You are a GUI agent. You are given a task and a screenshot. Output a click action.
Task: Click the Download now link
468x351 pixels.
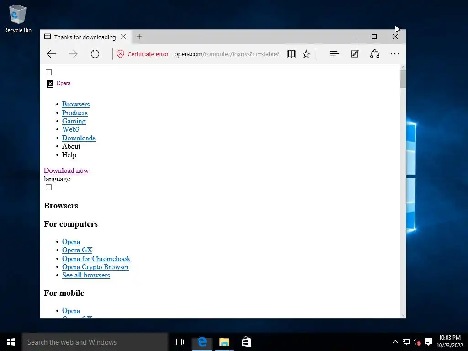[66, 170]
